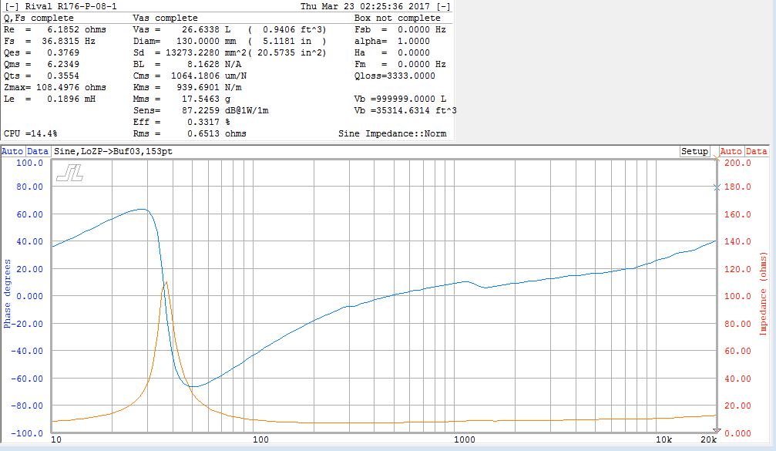Click the 'Phase degrees' vertical axis label
This screenshot has height=451, width=776.
[x=7, y=294]
